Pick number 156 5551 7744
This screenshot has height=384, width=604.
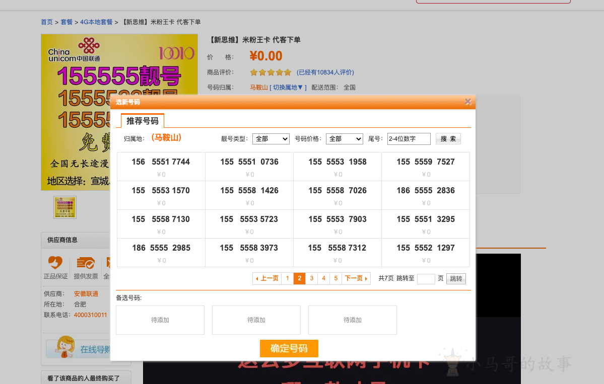click(x=161, y=167)
